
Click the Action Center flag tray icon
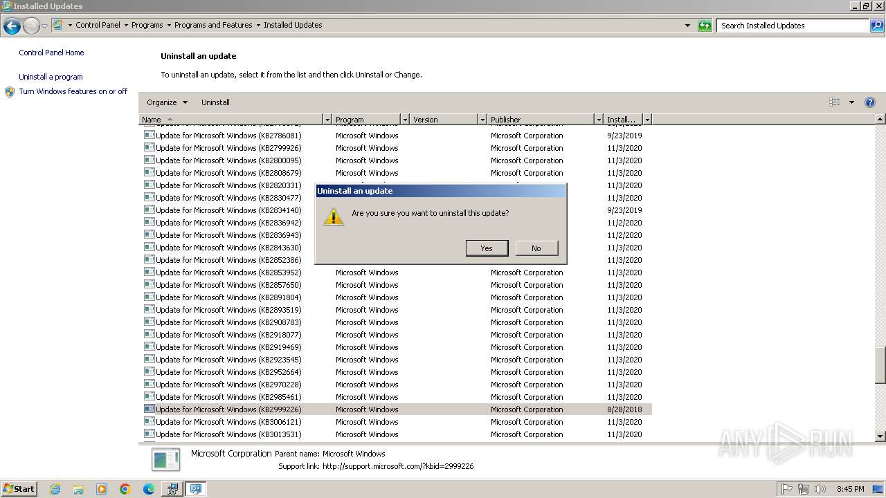[x=787, y=489]
